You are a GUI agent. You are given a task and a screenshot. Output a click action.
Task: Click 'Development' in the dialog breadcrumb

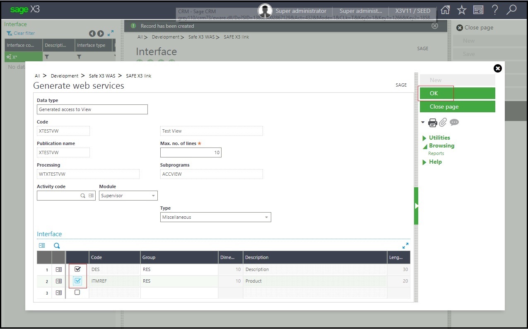point(65,76)
